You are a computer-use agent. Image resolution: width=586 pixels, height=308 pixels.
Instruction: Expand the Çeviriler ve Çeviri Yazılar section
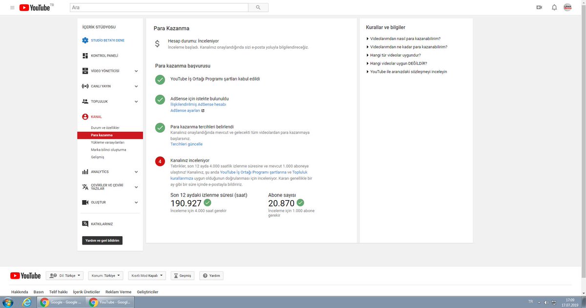click(x=136, y=187)
